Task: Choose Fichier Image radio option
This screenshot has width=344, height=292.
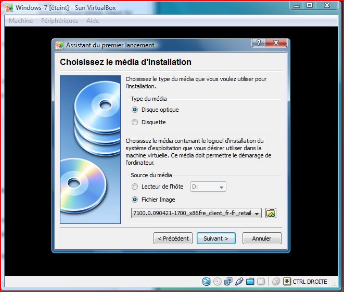Action: point(135,200)
